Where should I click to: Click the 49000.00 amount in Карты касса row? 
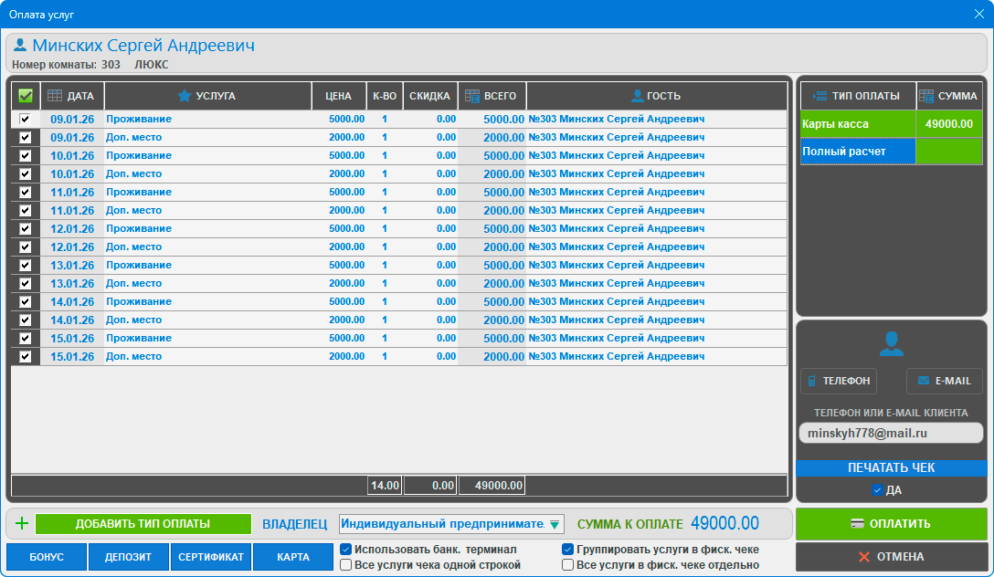click(949, 124)
